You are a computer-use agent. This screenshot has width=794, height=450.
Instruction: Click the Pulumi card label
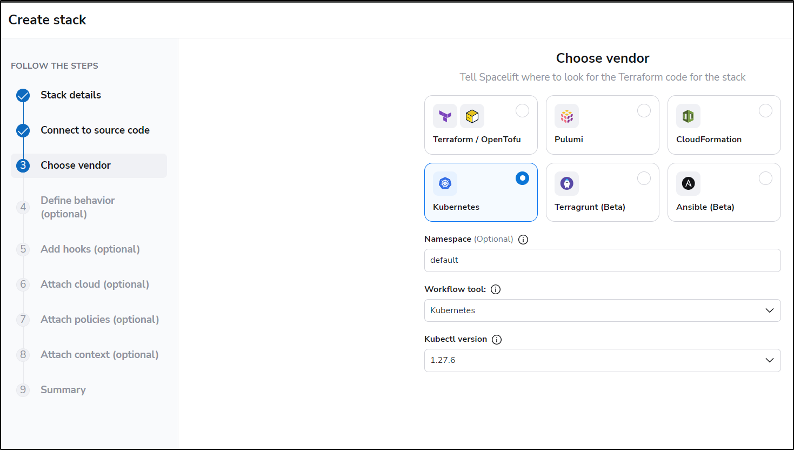tap(569, 140)
